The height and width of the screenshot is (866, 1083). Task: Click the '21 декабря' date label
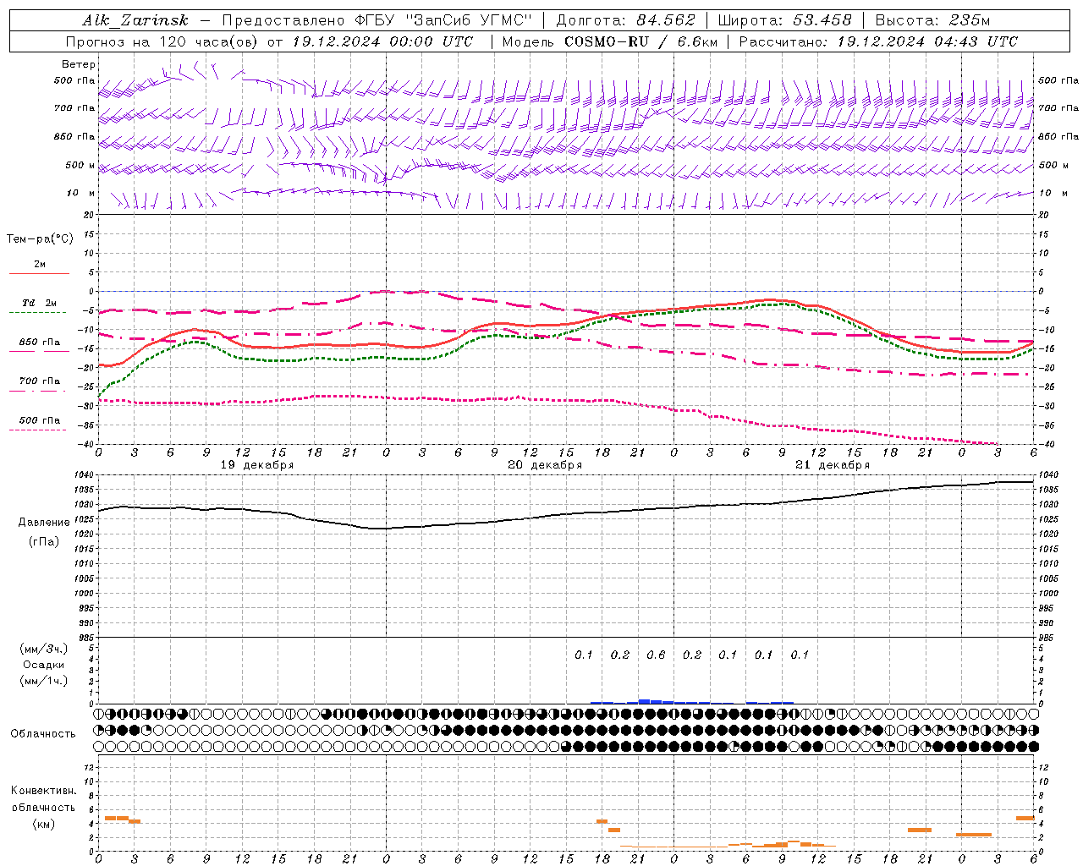click(x=833, y=465)
